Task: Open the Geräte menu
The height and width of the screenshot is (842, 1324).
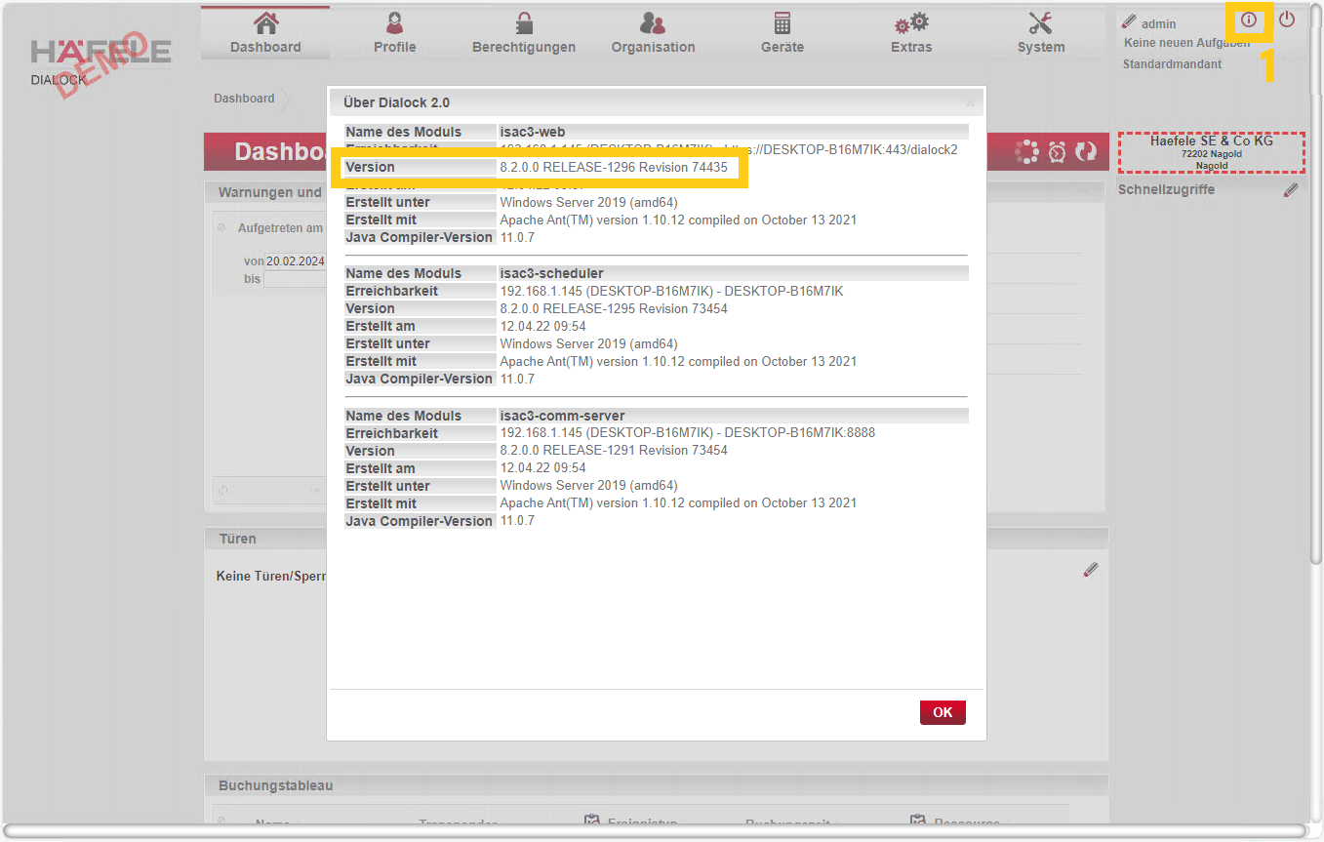Action: click(x=782, y=33)
